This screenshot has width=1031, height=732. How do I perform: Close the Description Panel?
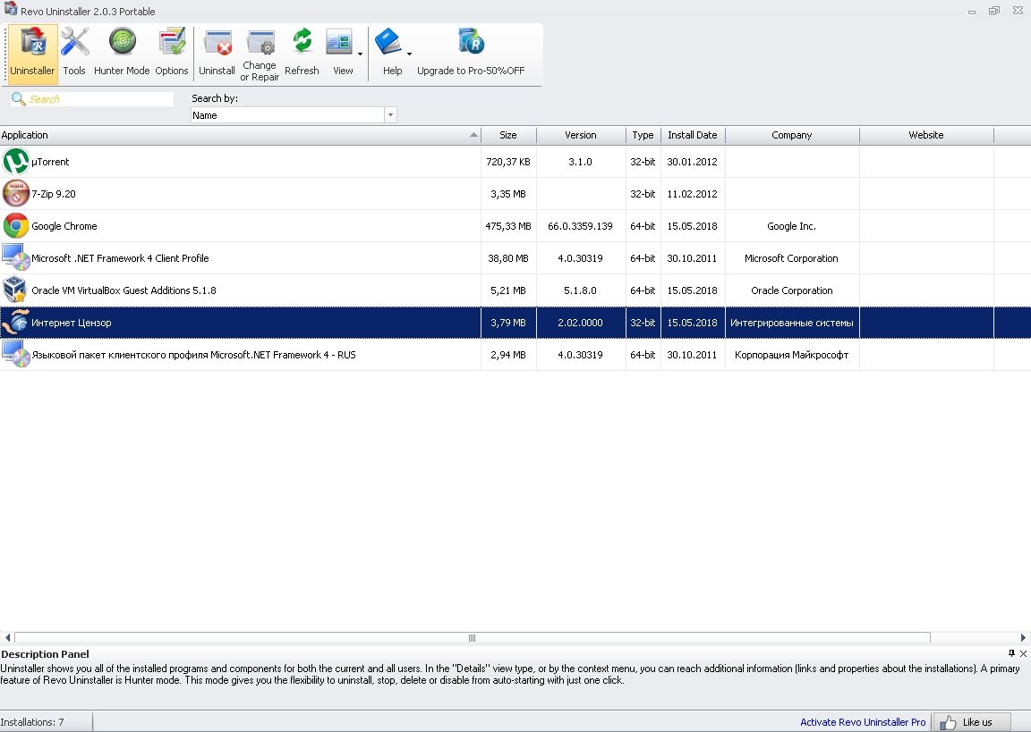(1023, 653)
